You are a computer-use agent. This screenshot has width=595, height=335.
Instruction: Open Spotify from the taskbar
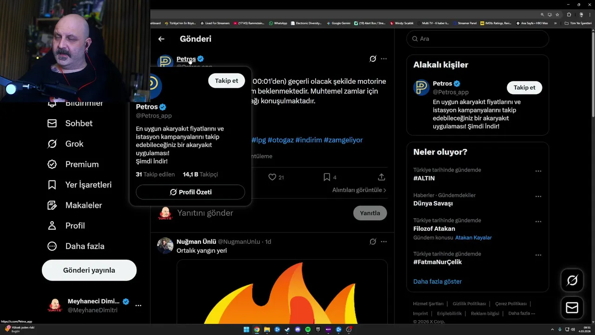[308, 329]
